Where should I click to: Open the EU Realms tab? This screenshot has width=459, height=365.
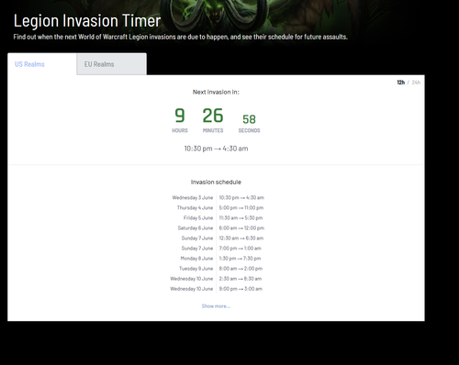pyautogui.click(x=112, y=64)
